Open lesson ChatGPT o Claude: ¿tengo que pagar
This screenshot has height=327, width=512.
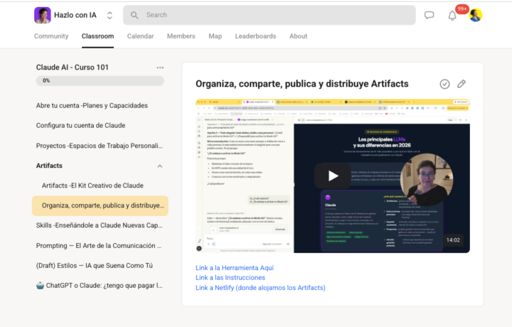click(x=100, y=285)
